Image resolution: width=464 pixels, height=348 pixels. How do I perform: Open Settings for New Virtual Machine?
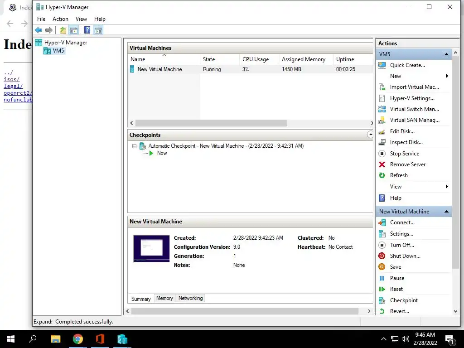[x=401, y=233]
